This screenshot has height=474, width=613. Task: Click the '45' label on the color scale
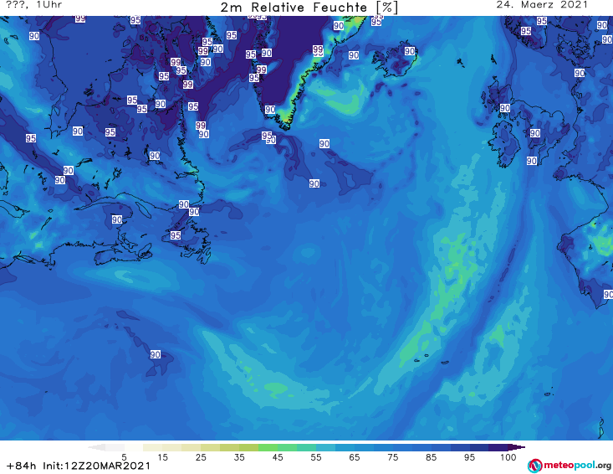pos(278,457)
